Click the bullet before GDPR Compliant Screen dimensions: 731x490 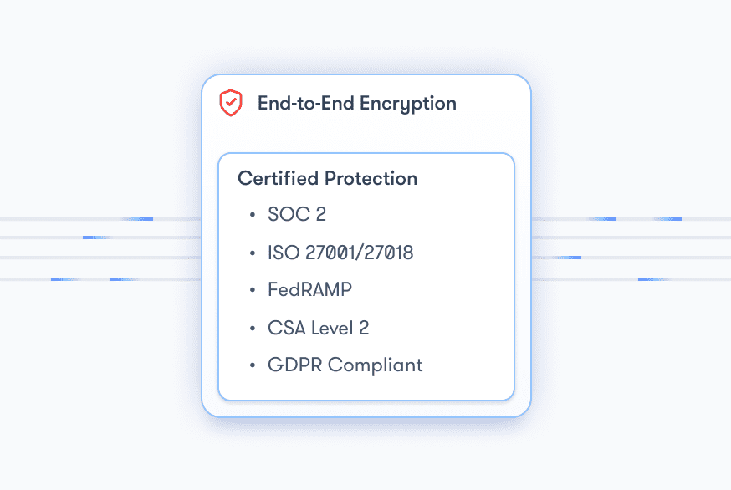(x=253, y=365)
